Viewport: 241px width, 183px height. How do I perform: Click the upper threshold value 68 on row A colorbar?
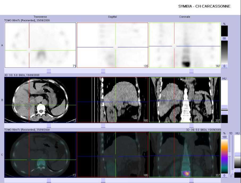point(224,38)
